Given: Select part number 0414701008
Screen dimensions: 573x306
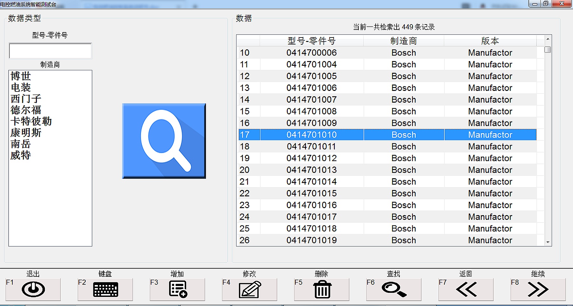Looking at the screenshot, I should pyautogui.click(x=312, y=112).
